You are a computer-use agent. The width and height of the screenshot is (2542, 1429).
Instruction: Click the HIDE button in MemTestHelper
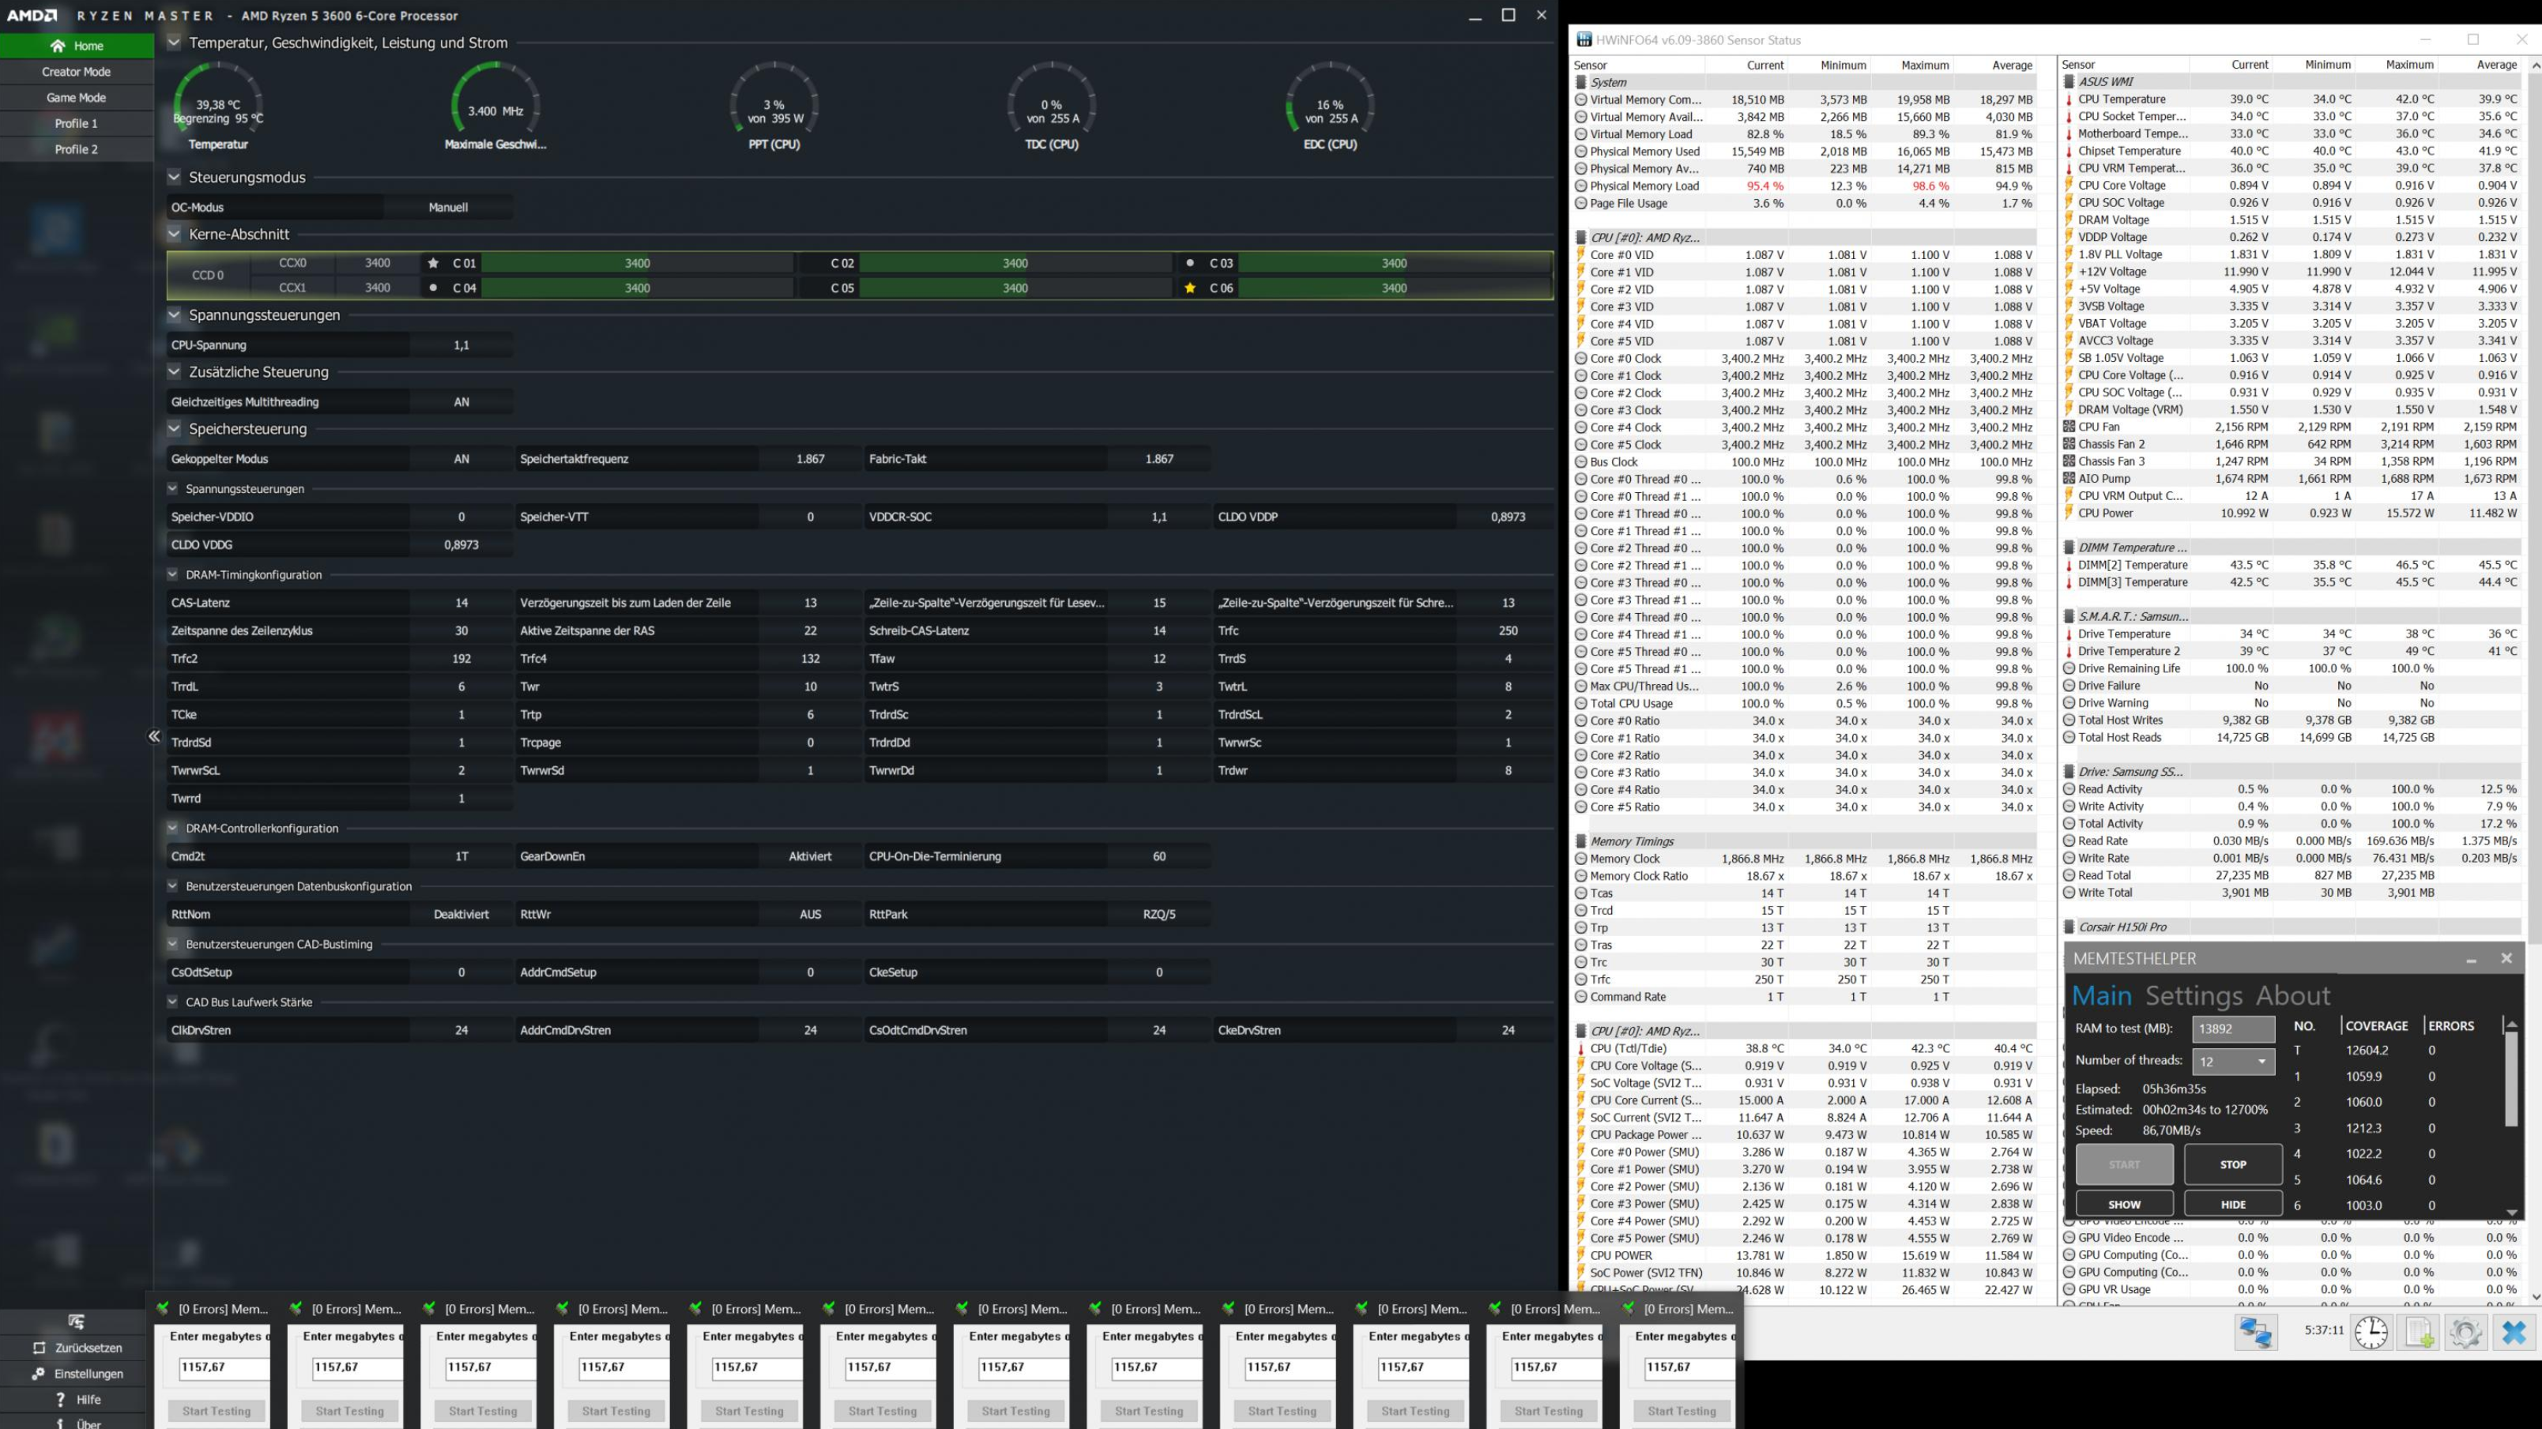click(2232, 1204)
